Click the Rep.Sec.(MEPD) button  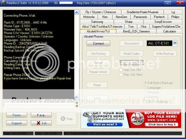tap(132, 63)
